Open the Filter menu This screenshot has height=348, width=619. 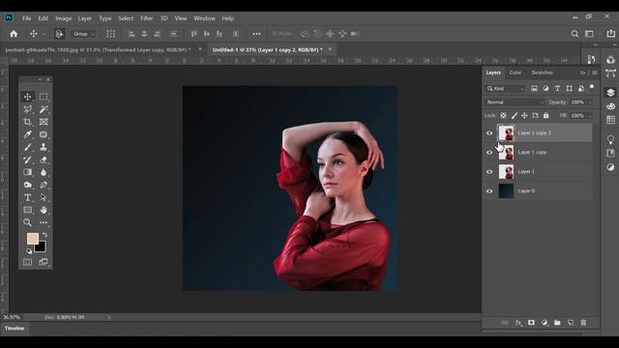146,18
